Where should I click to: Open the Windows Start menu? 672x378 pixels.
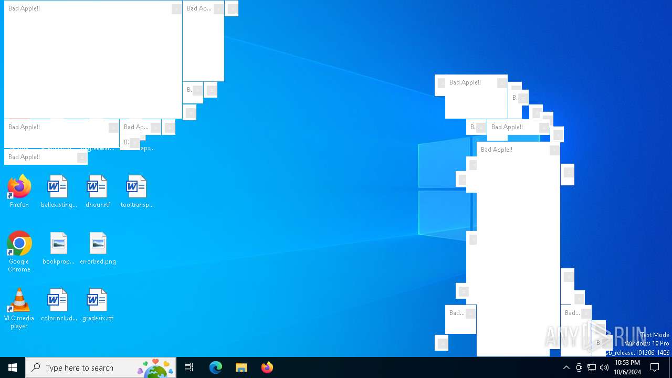[x=13, y=367]
